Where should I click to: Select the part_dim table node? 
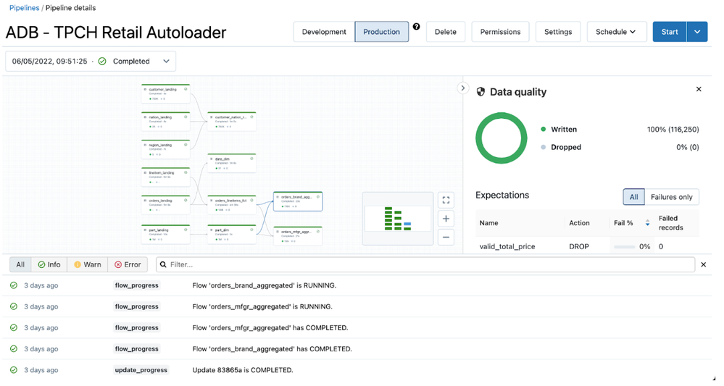(x=232, y=234)
